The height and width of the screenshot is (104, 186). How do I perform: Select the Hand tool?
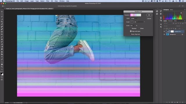[x=2, y=64]
